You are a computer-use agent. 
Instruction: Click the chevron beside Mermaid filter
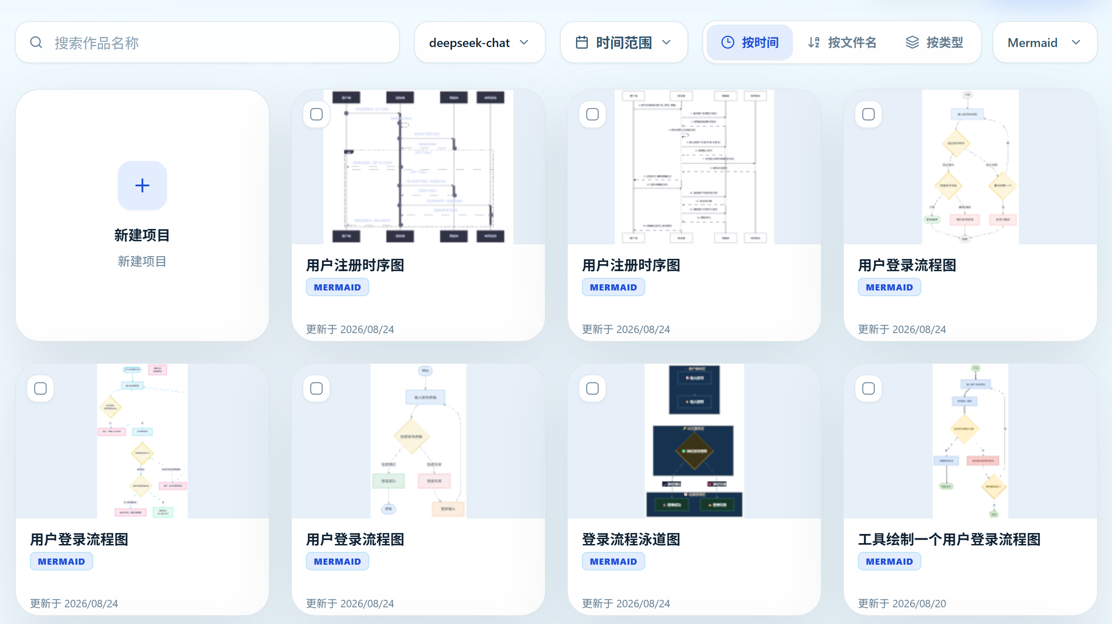[x=1076, y=43]
